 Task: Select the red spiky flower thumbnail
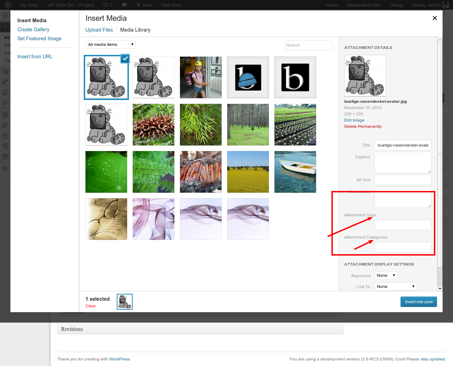pos(154,125)
